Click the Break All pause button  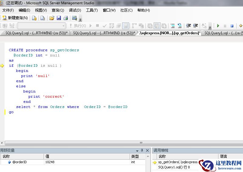click(225, 26)
